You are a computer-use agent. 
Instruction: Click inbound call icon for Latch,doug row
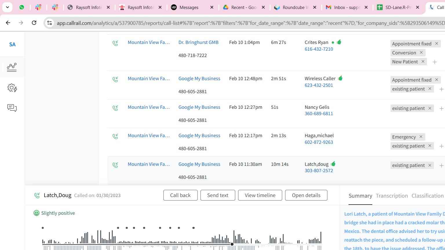115,165
